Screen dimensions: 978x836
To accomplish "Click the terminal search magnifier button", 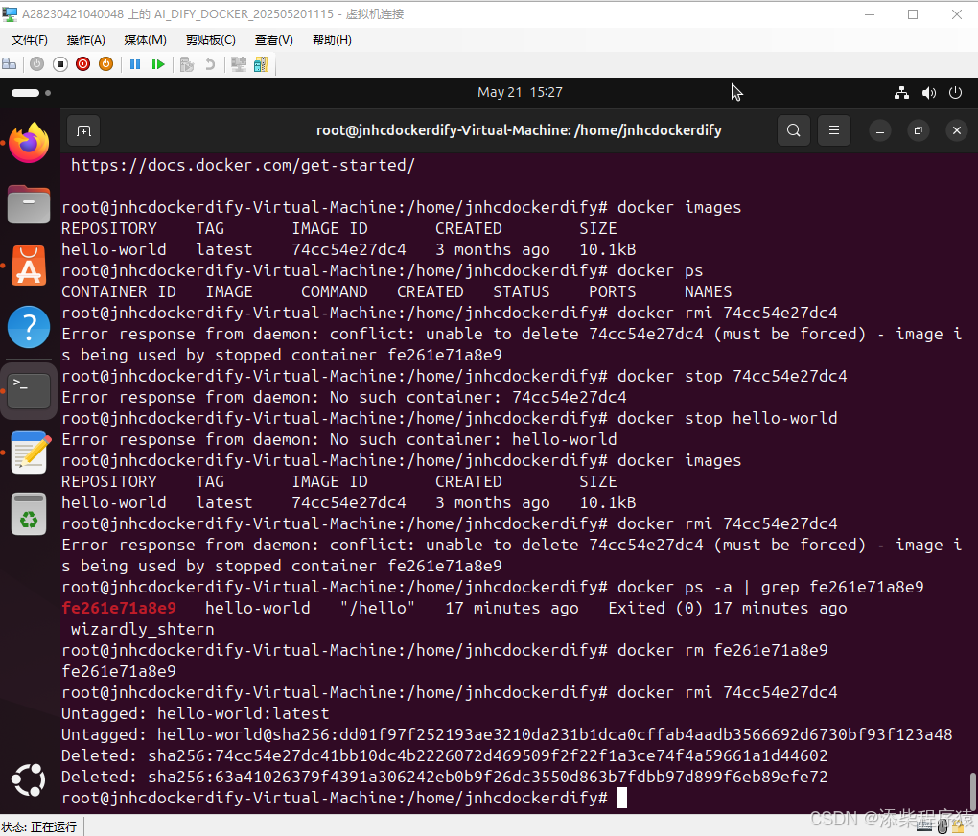I will (793, 130).
